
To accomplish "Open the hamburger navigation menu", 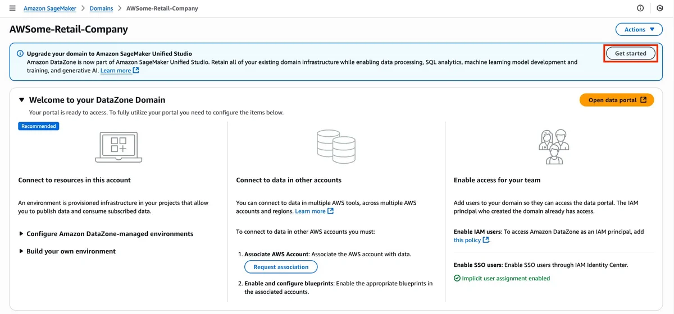I will pos(12,8).
